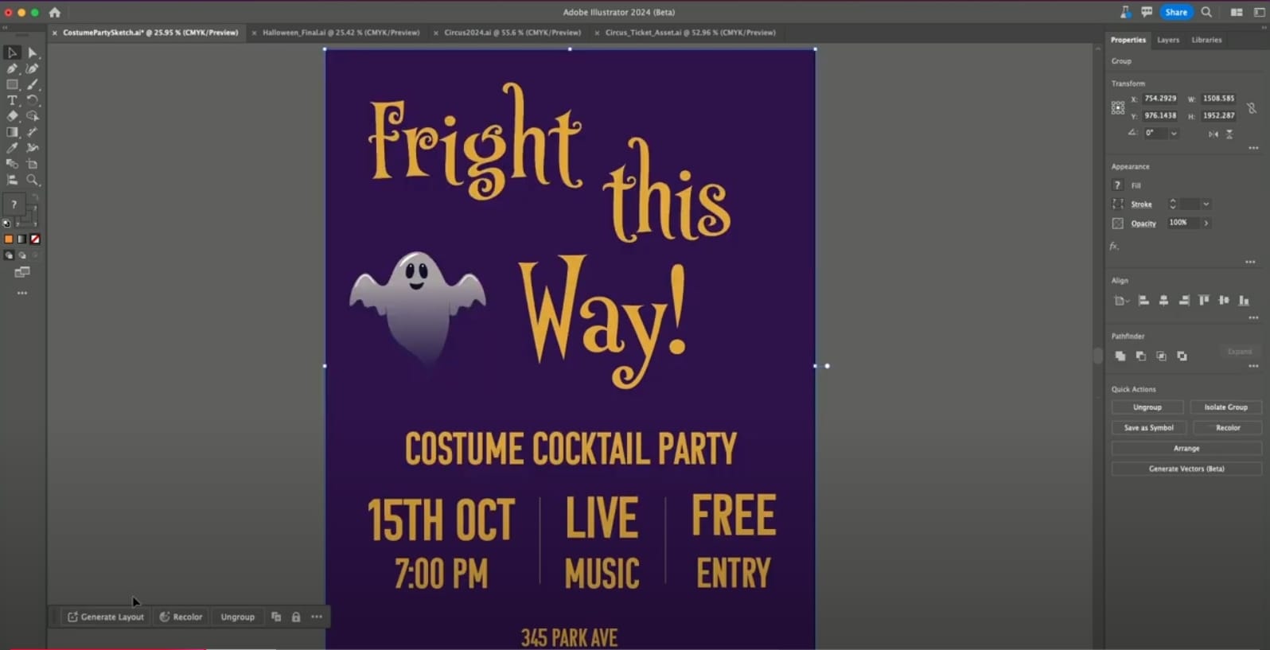Viewport: 1270px width, 650px height.
Task: Open the rotation angle dropdown
Action: tap(1174, 134)
